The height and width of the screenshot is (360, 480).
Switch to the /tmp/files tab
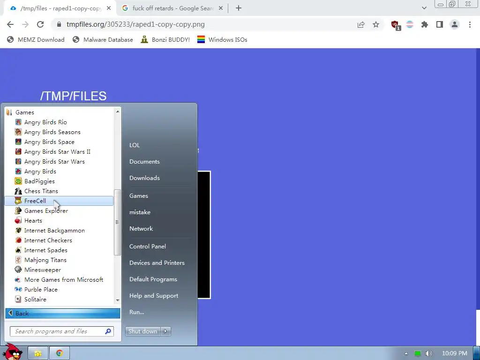(60, 8)
